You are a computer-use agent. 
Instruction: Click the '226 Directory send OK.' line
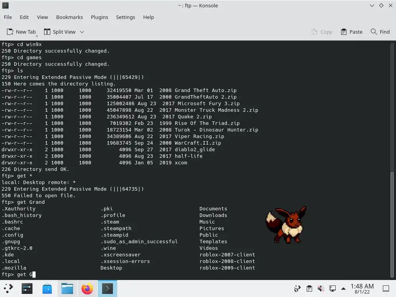35,169
